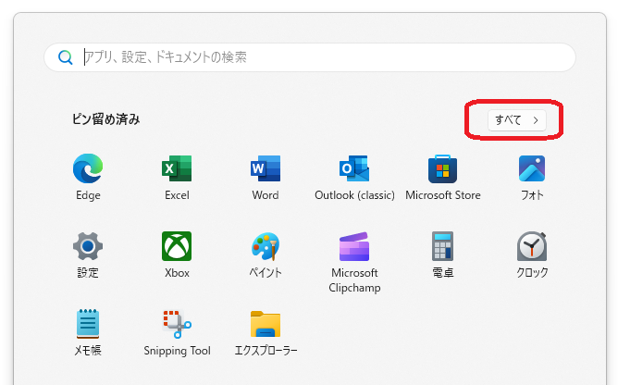Open Microsoft Edge from pinned apps
Image resolution: width=618 pixels, height=385 pixels.
click(88, 168)
